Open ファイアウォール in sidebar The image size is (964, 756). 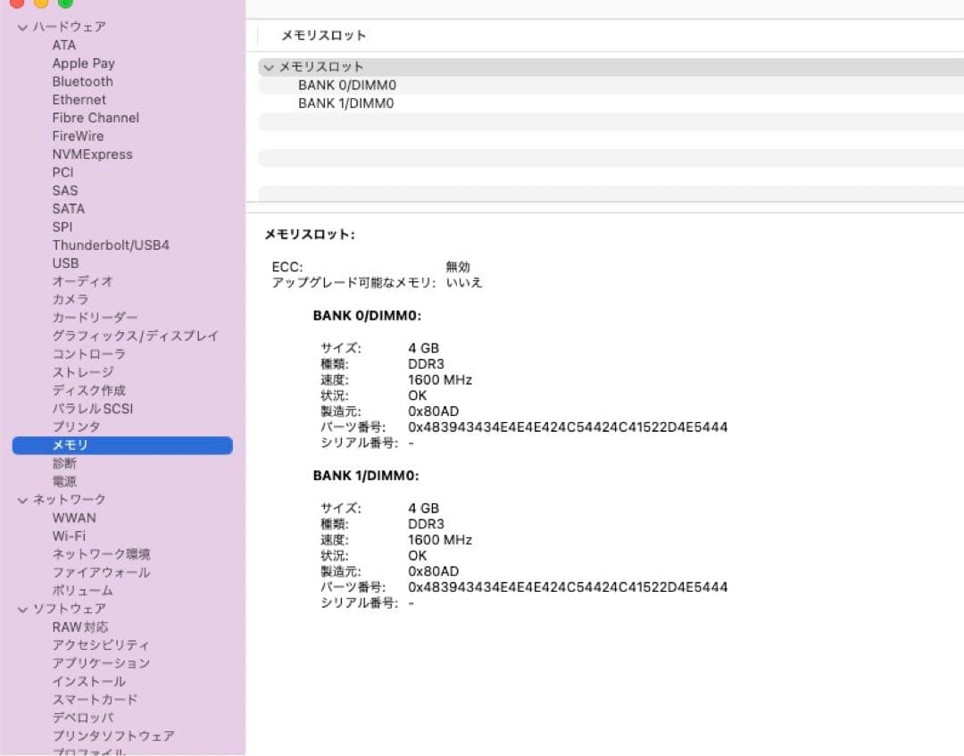[x=101, y=572]
